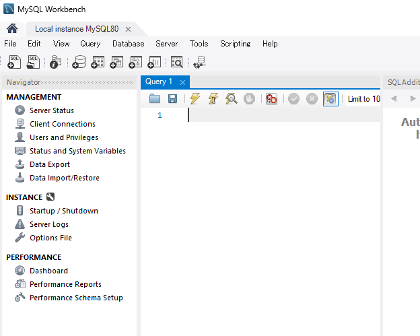
Task: Click the SQL editor text area line 1
Action: [x=284, y=115]
